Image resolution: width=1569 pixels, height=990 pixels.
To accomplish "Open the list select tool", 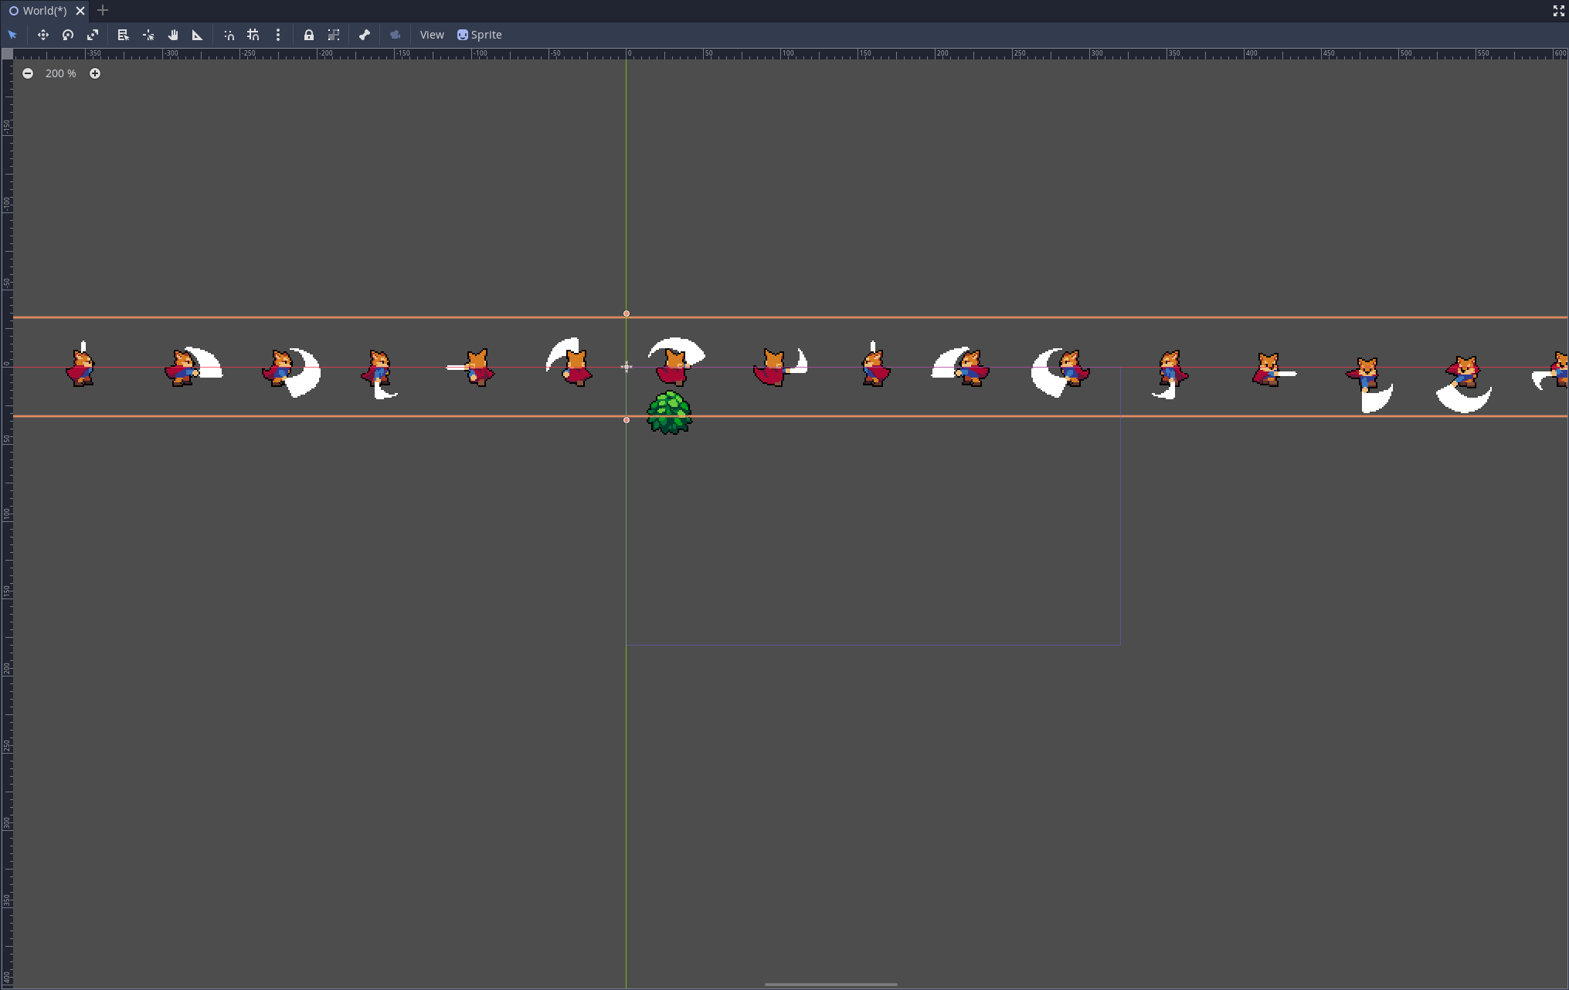I will 123,35.
